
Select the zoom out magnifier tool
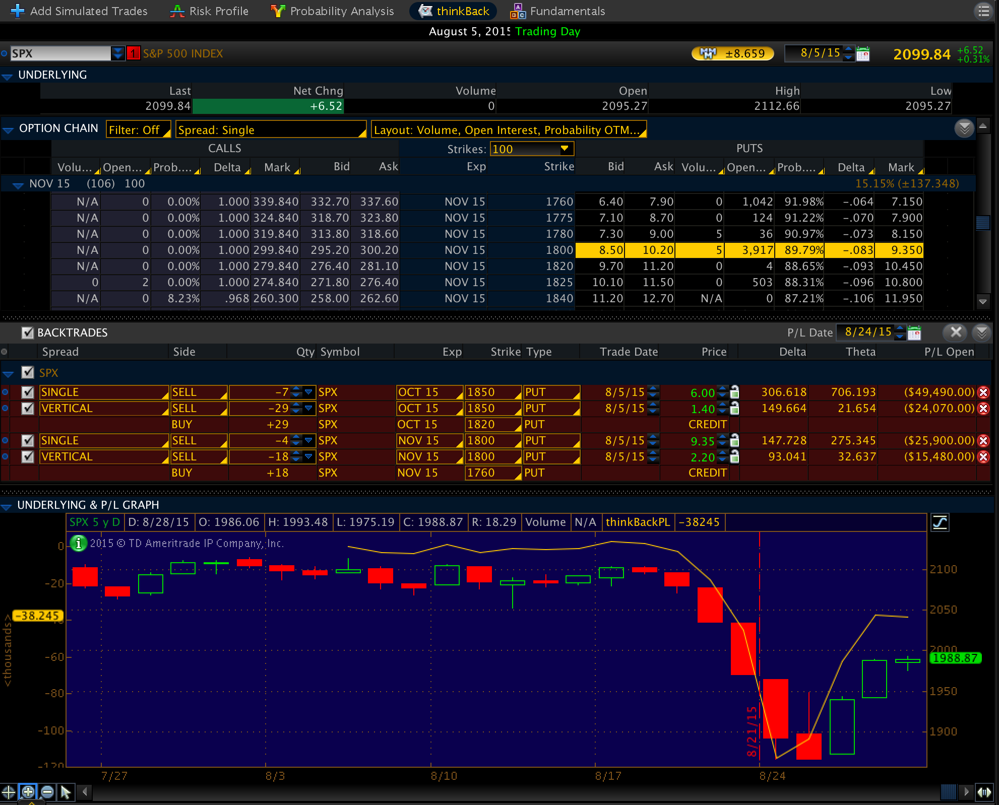(47, 792)
